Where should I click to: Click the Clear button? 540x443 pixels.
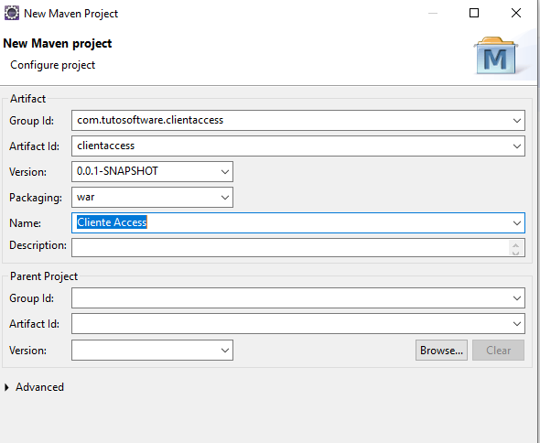click(x=498, y=351)
